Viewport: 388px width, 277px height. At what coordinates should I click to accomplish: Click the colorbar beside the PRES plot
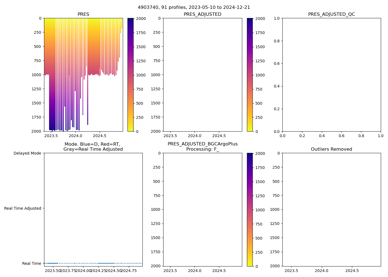pyautogui.click(x=131, y=75)
